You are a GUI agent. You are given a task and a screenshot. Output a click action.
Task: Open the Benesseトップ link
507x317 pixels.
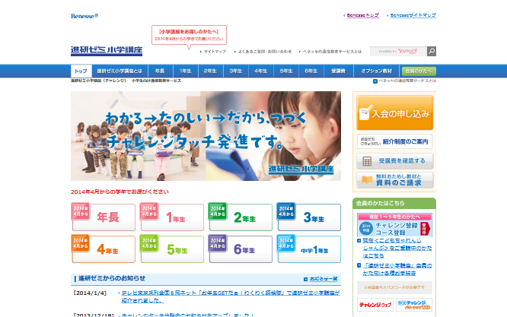coord(362,15)
